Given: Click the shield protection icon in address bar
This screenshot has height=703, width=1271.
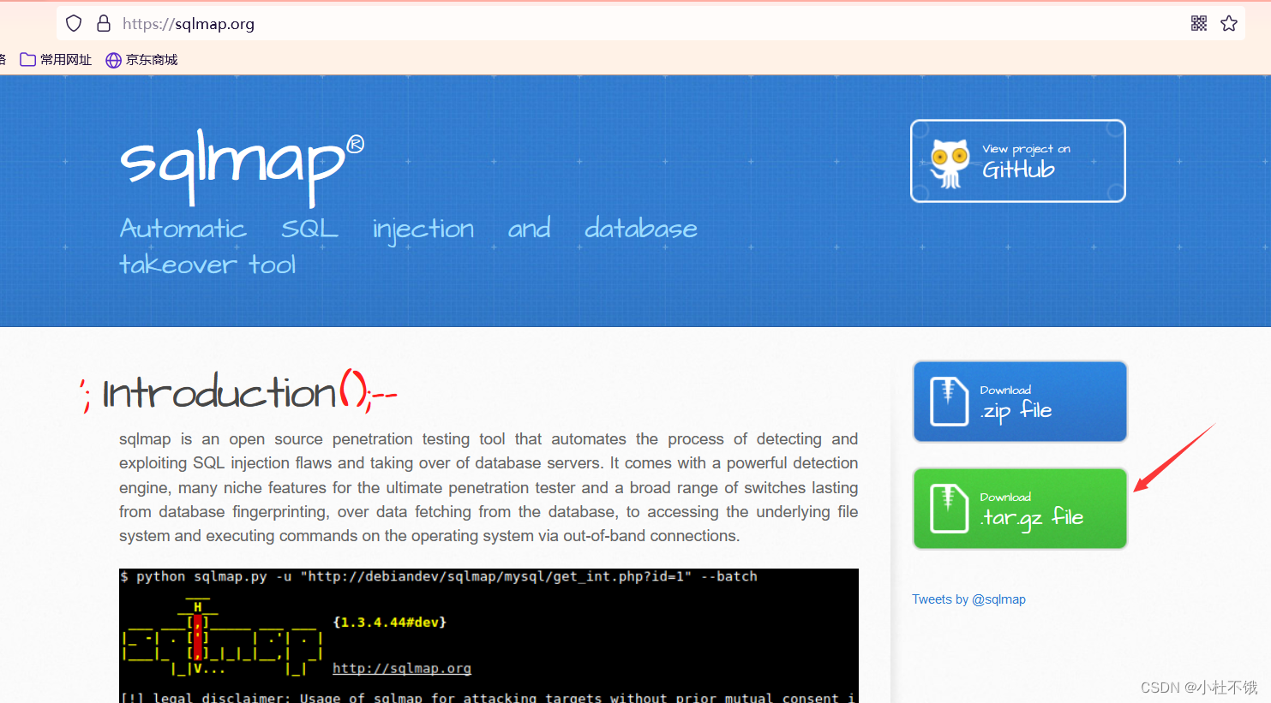Looking at the screenshot, I should 74,23.
